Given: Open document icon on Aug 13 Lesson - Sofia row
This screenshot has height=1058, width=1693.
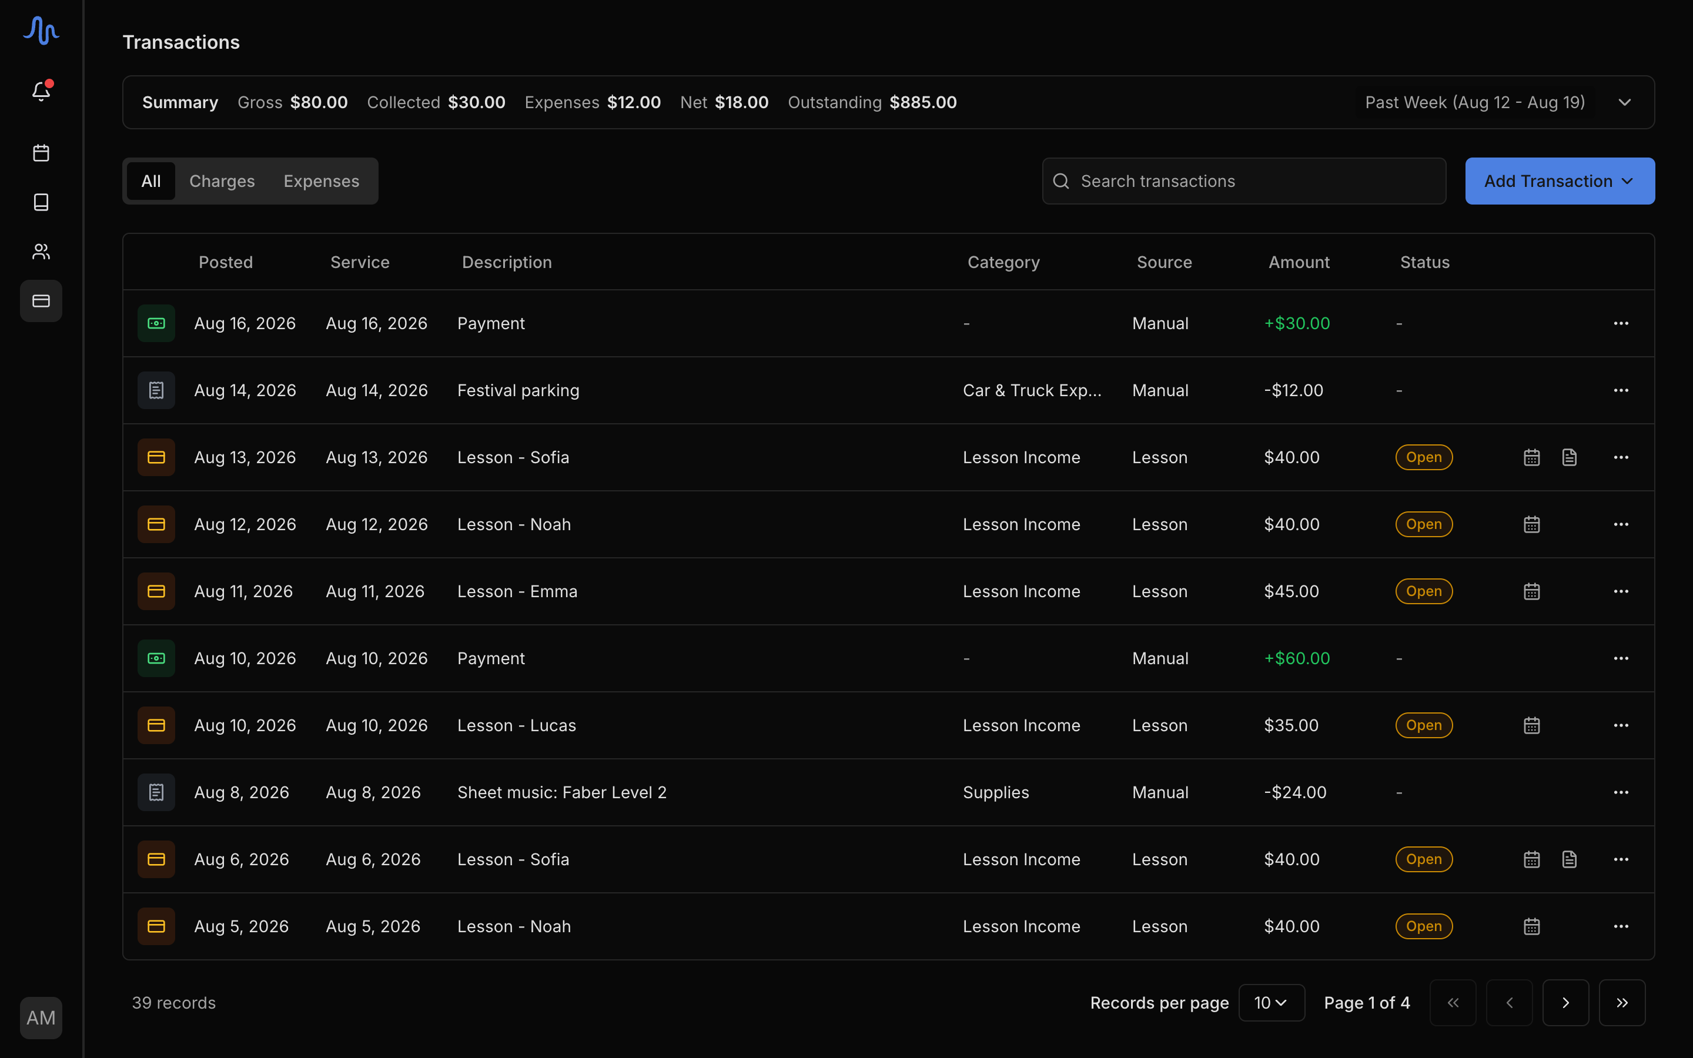Looking at the screenshot, I should click(x=1570, y=458).
